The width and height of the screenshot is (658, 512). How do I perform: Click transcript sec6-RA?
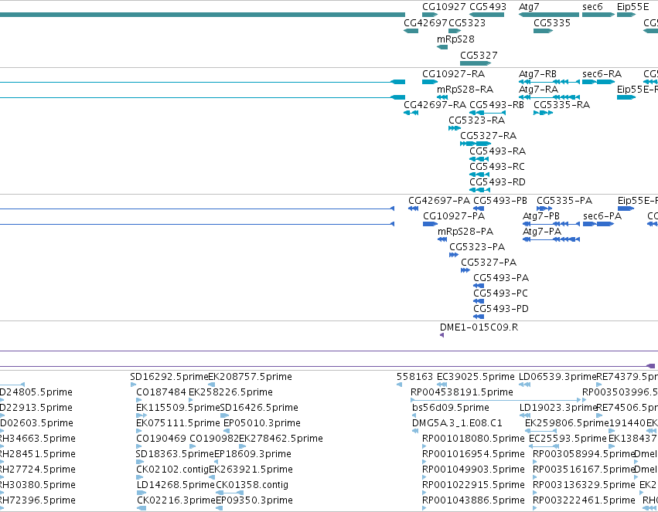[602, 74]
